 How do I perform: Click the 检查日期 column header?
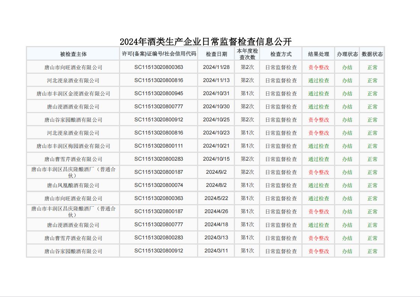(x=216, y=54)
